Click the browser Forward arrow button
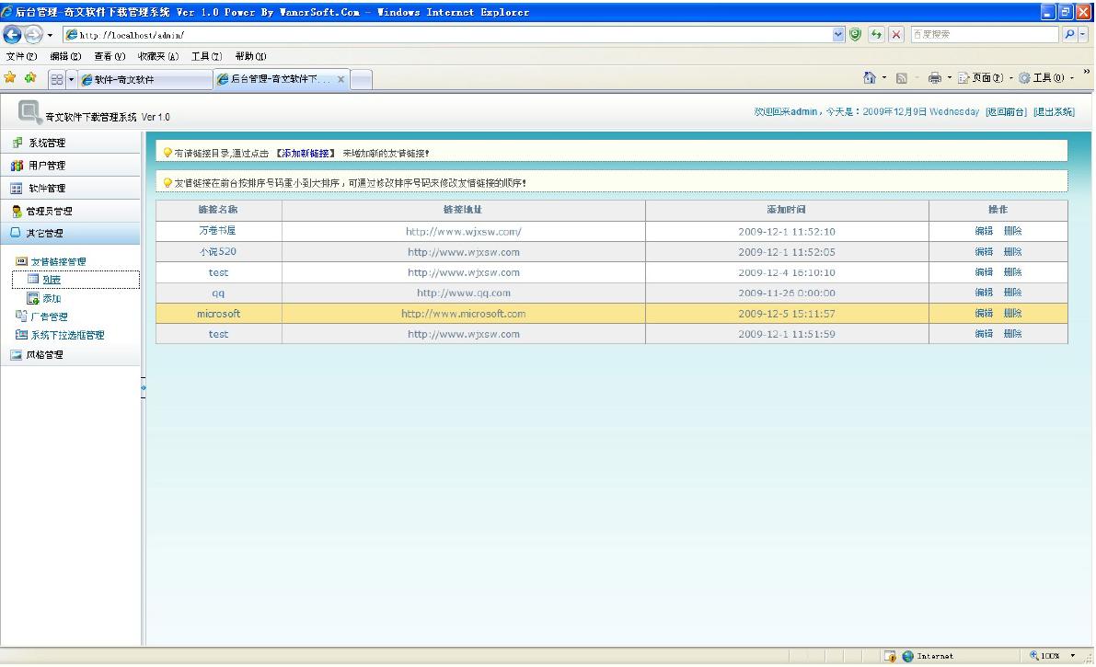The height and width of the screenshot is (667, 1096). (x=33, y=34)
